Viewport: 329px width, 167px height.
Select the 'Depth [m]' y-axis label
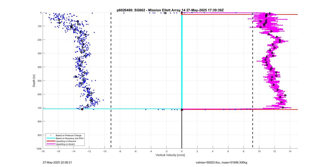coord(34,81)
